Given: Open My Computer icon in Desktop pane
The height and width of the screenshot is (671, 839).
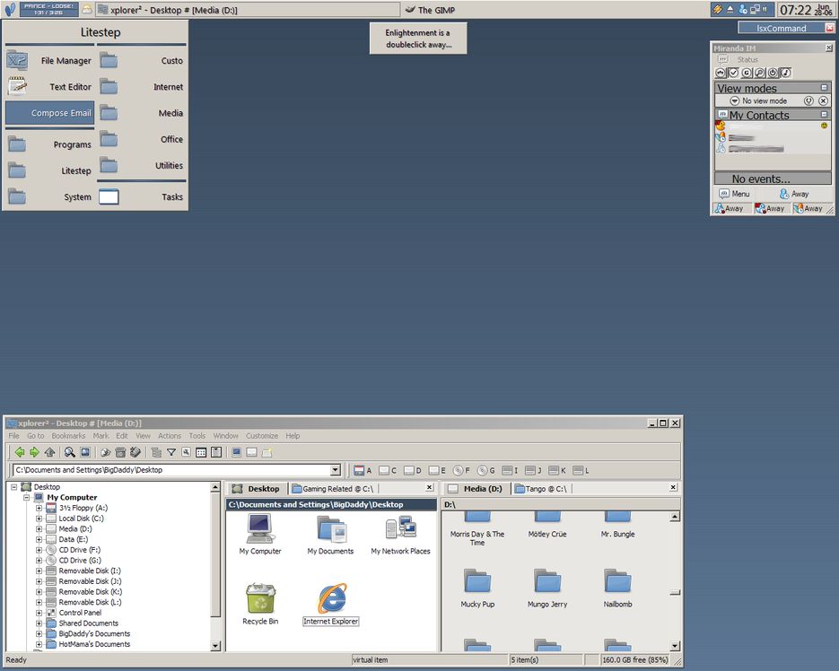Looking at the screenshot, I should tap(260, 534).
